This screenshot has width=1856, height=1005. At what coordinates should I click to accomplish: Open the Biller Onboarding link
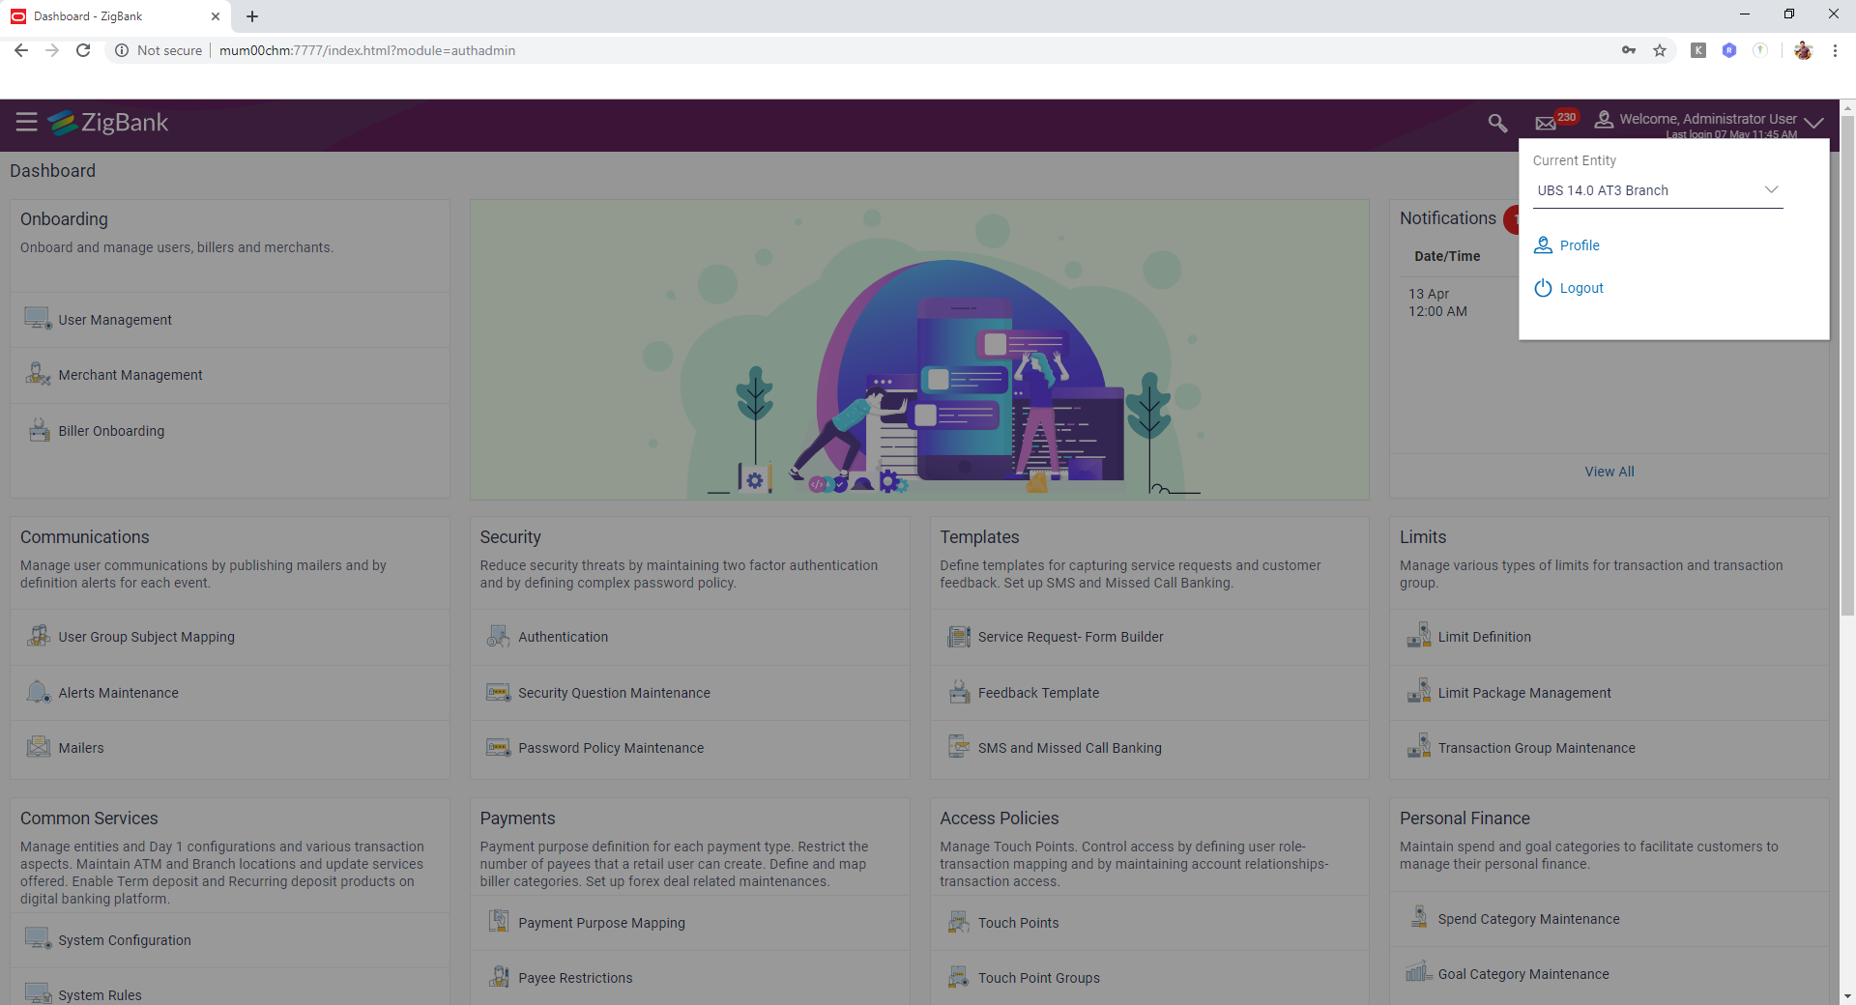111,431
